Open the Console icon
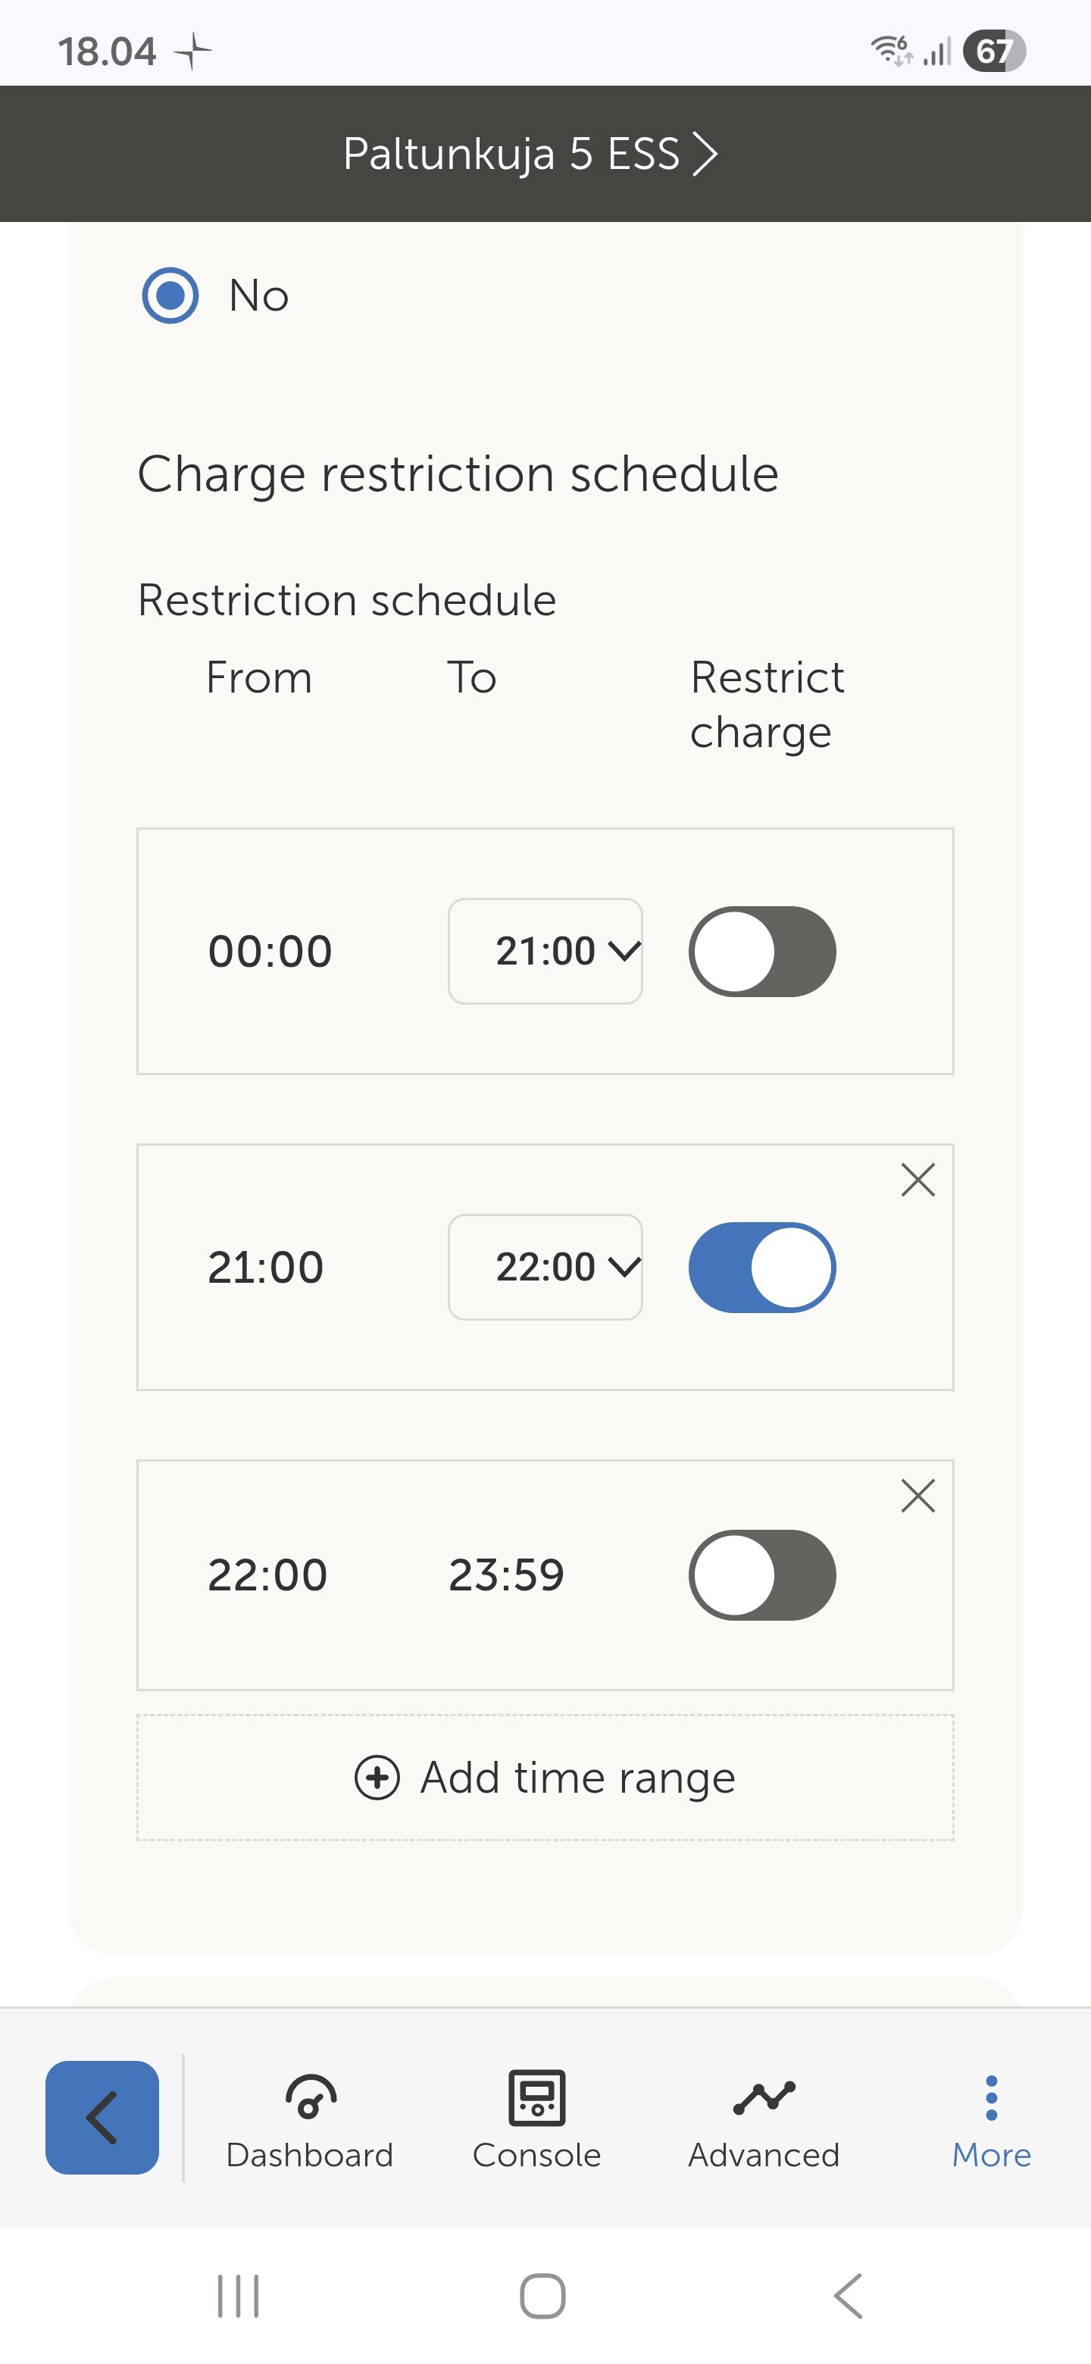 coord(536,2097)
